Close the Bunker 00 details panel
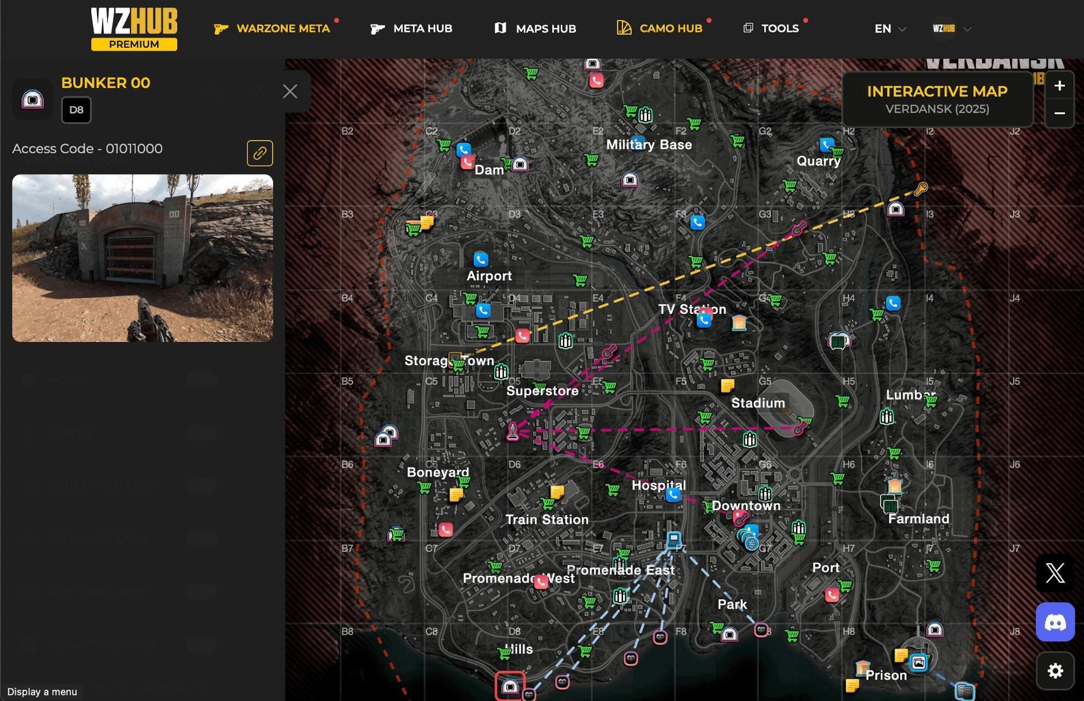The height and width of the screenshot is (701, 1084). coord(290,91)
